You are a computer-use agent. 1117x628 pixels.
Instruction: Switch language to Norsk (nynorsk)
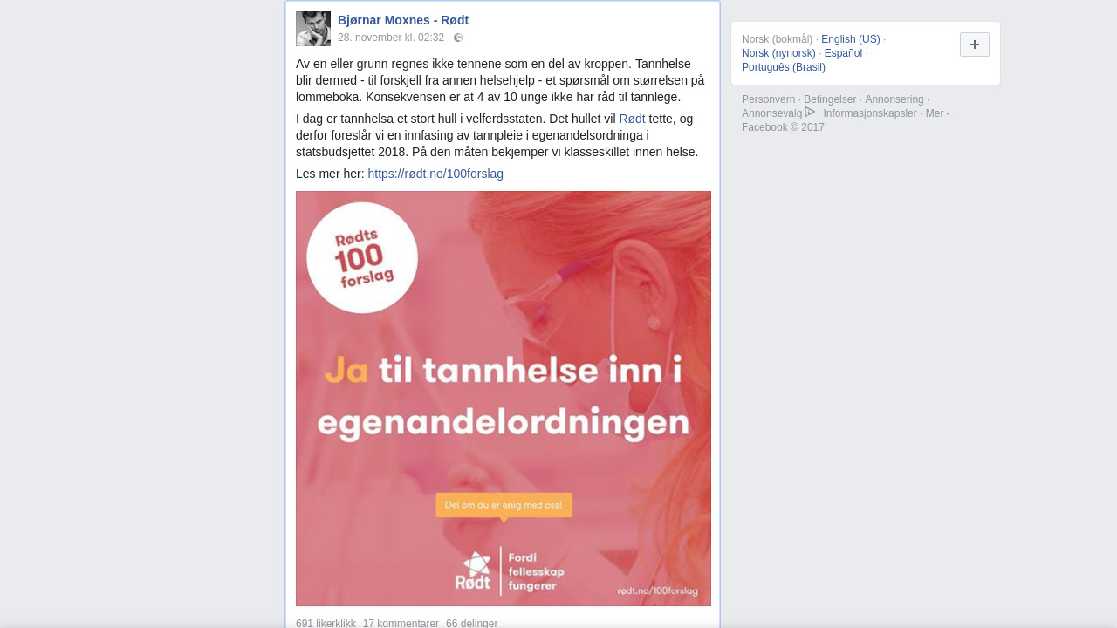click(778, 53)
